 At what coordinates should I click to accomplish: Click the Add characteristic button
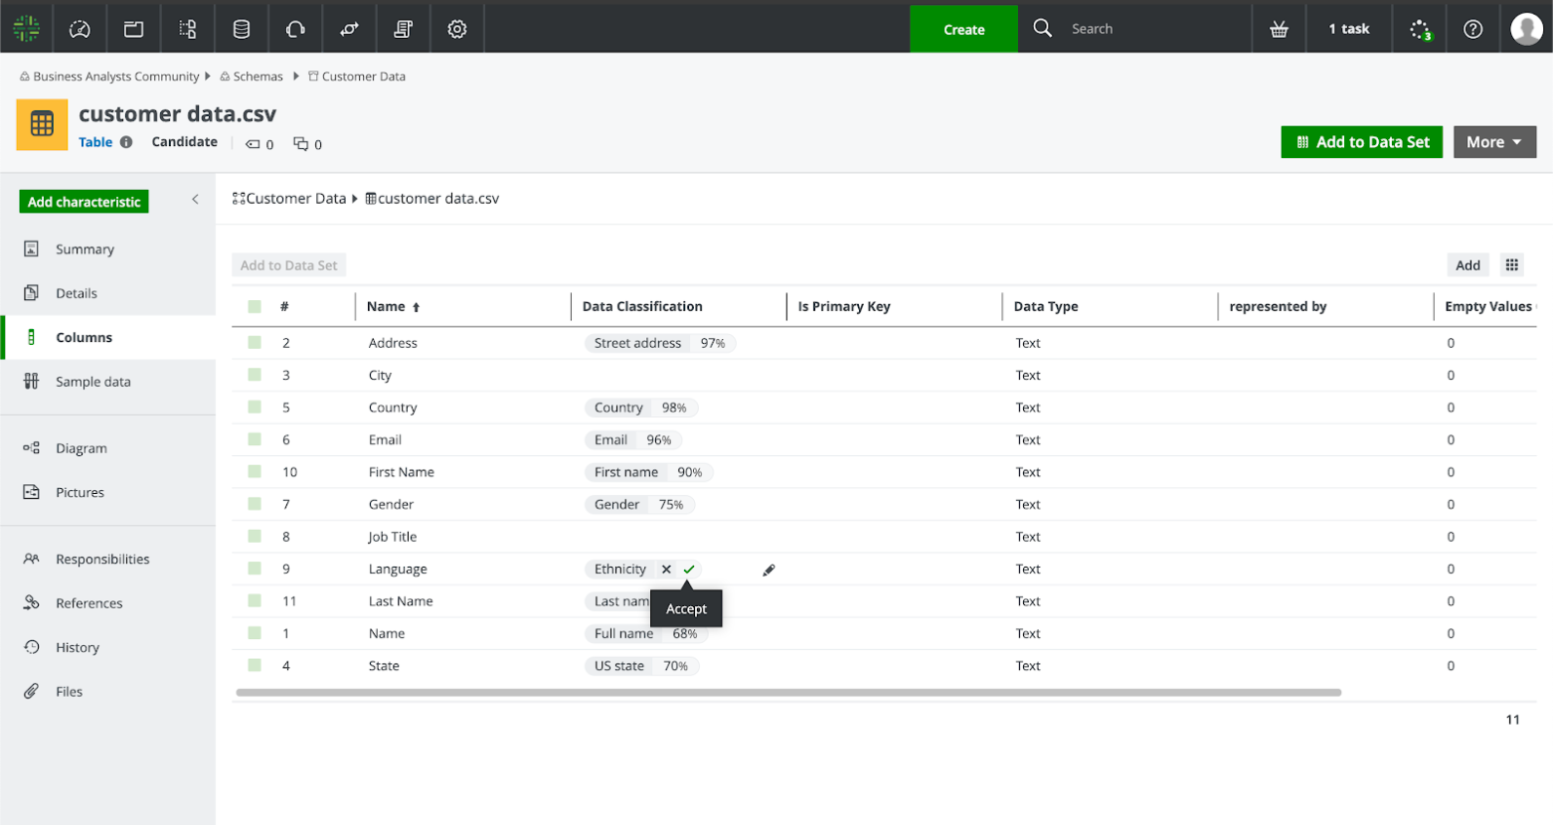[x=85, y=202]
